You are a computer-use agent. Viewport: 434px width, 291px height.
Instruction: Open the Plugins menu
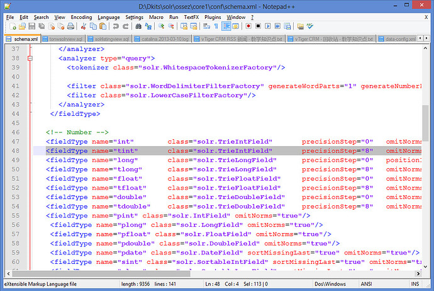pos(213,17)
